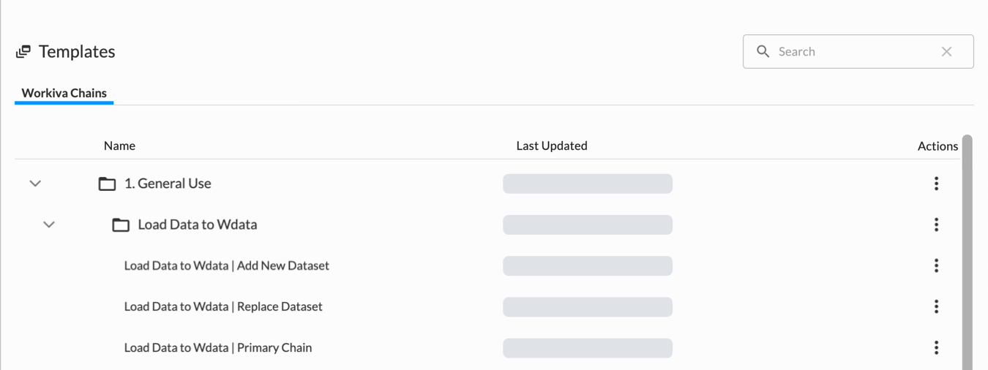Open actions menu for Add New Dataset template
Viewport: 988px width, 370px height.
tap(936, 265)
